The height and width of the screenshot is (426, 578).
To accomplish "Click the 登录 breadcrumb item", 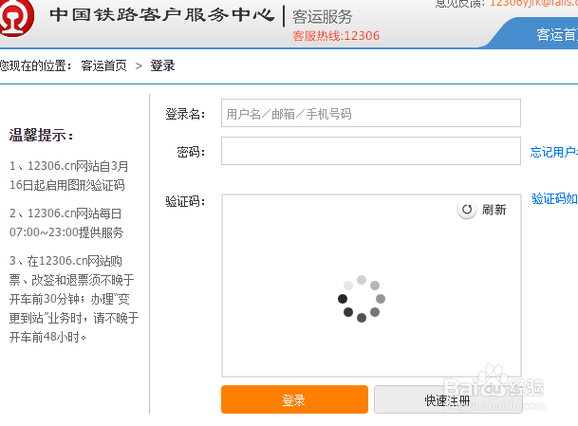I will 162,65.
